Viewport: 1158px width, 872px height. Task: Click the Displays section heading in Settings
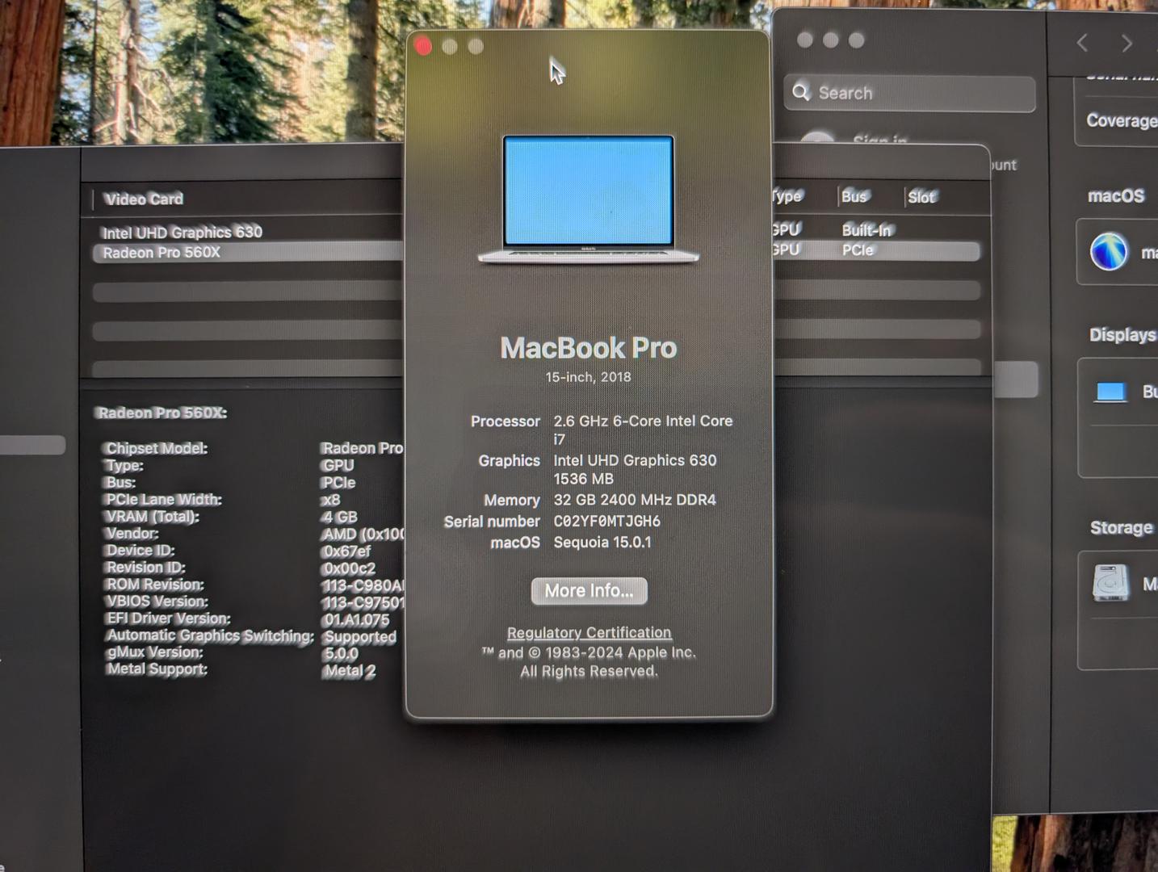coord(1122,334)
